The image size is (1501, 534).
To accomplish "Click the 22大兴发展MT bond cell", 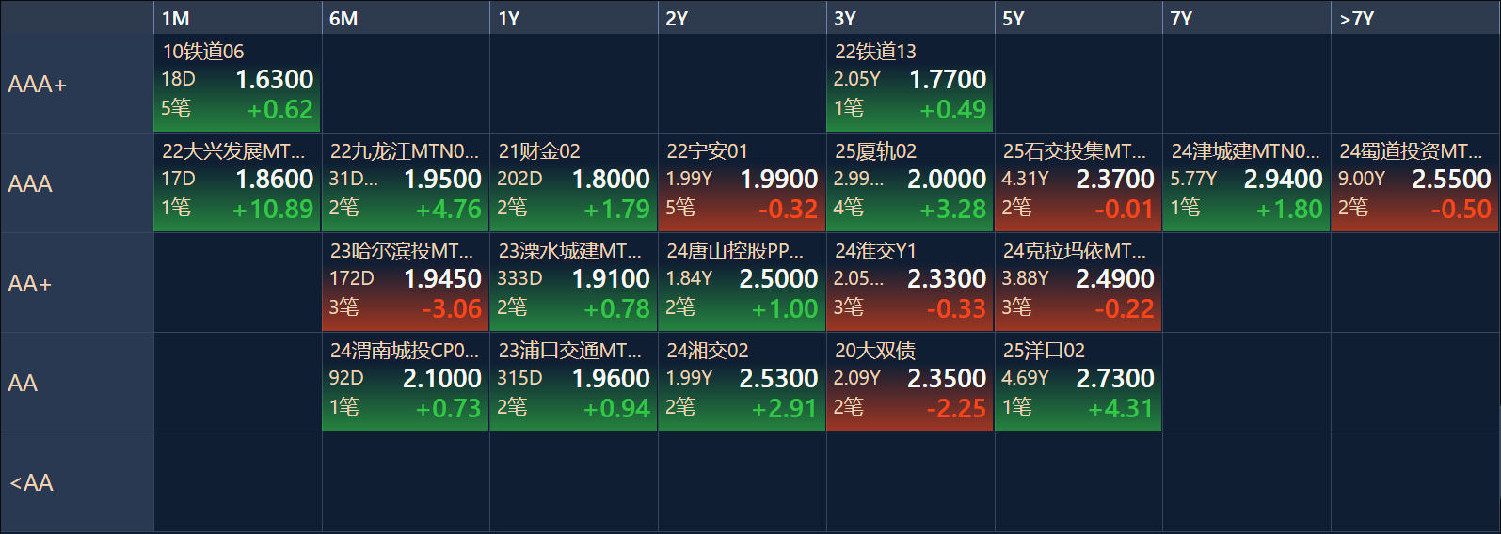I will point(237,183).
